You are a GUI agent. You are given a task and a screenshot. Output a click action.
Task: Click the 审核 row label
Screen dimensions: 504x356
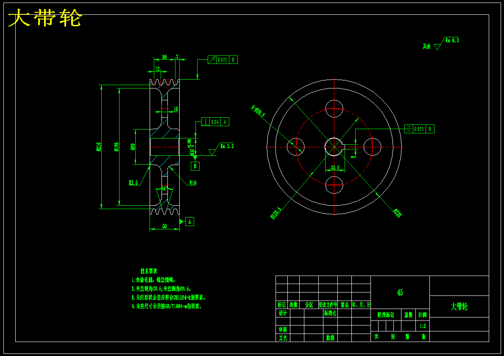[x=283, y=329]
